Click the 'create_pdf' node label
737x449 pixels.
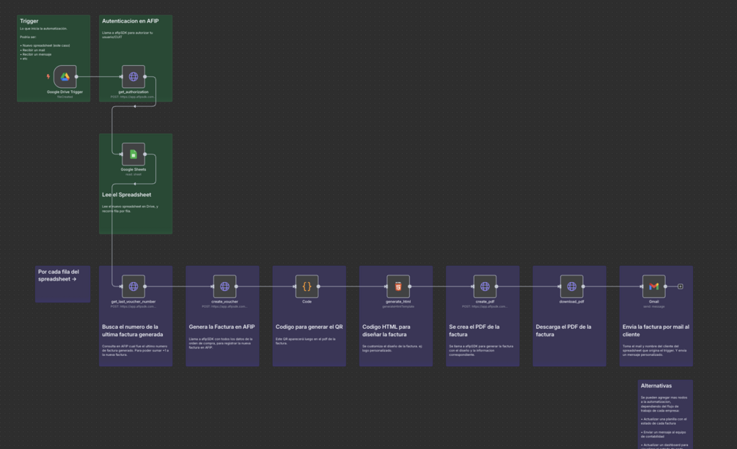485,302
